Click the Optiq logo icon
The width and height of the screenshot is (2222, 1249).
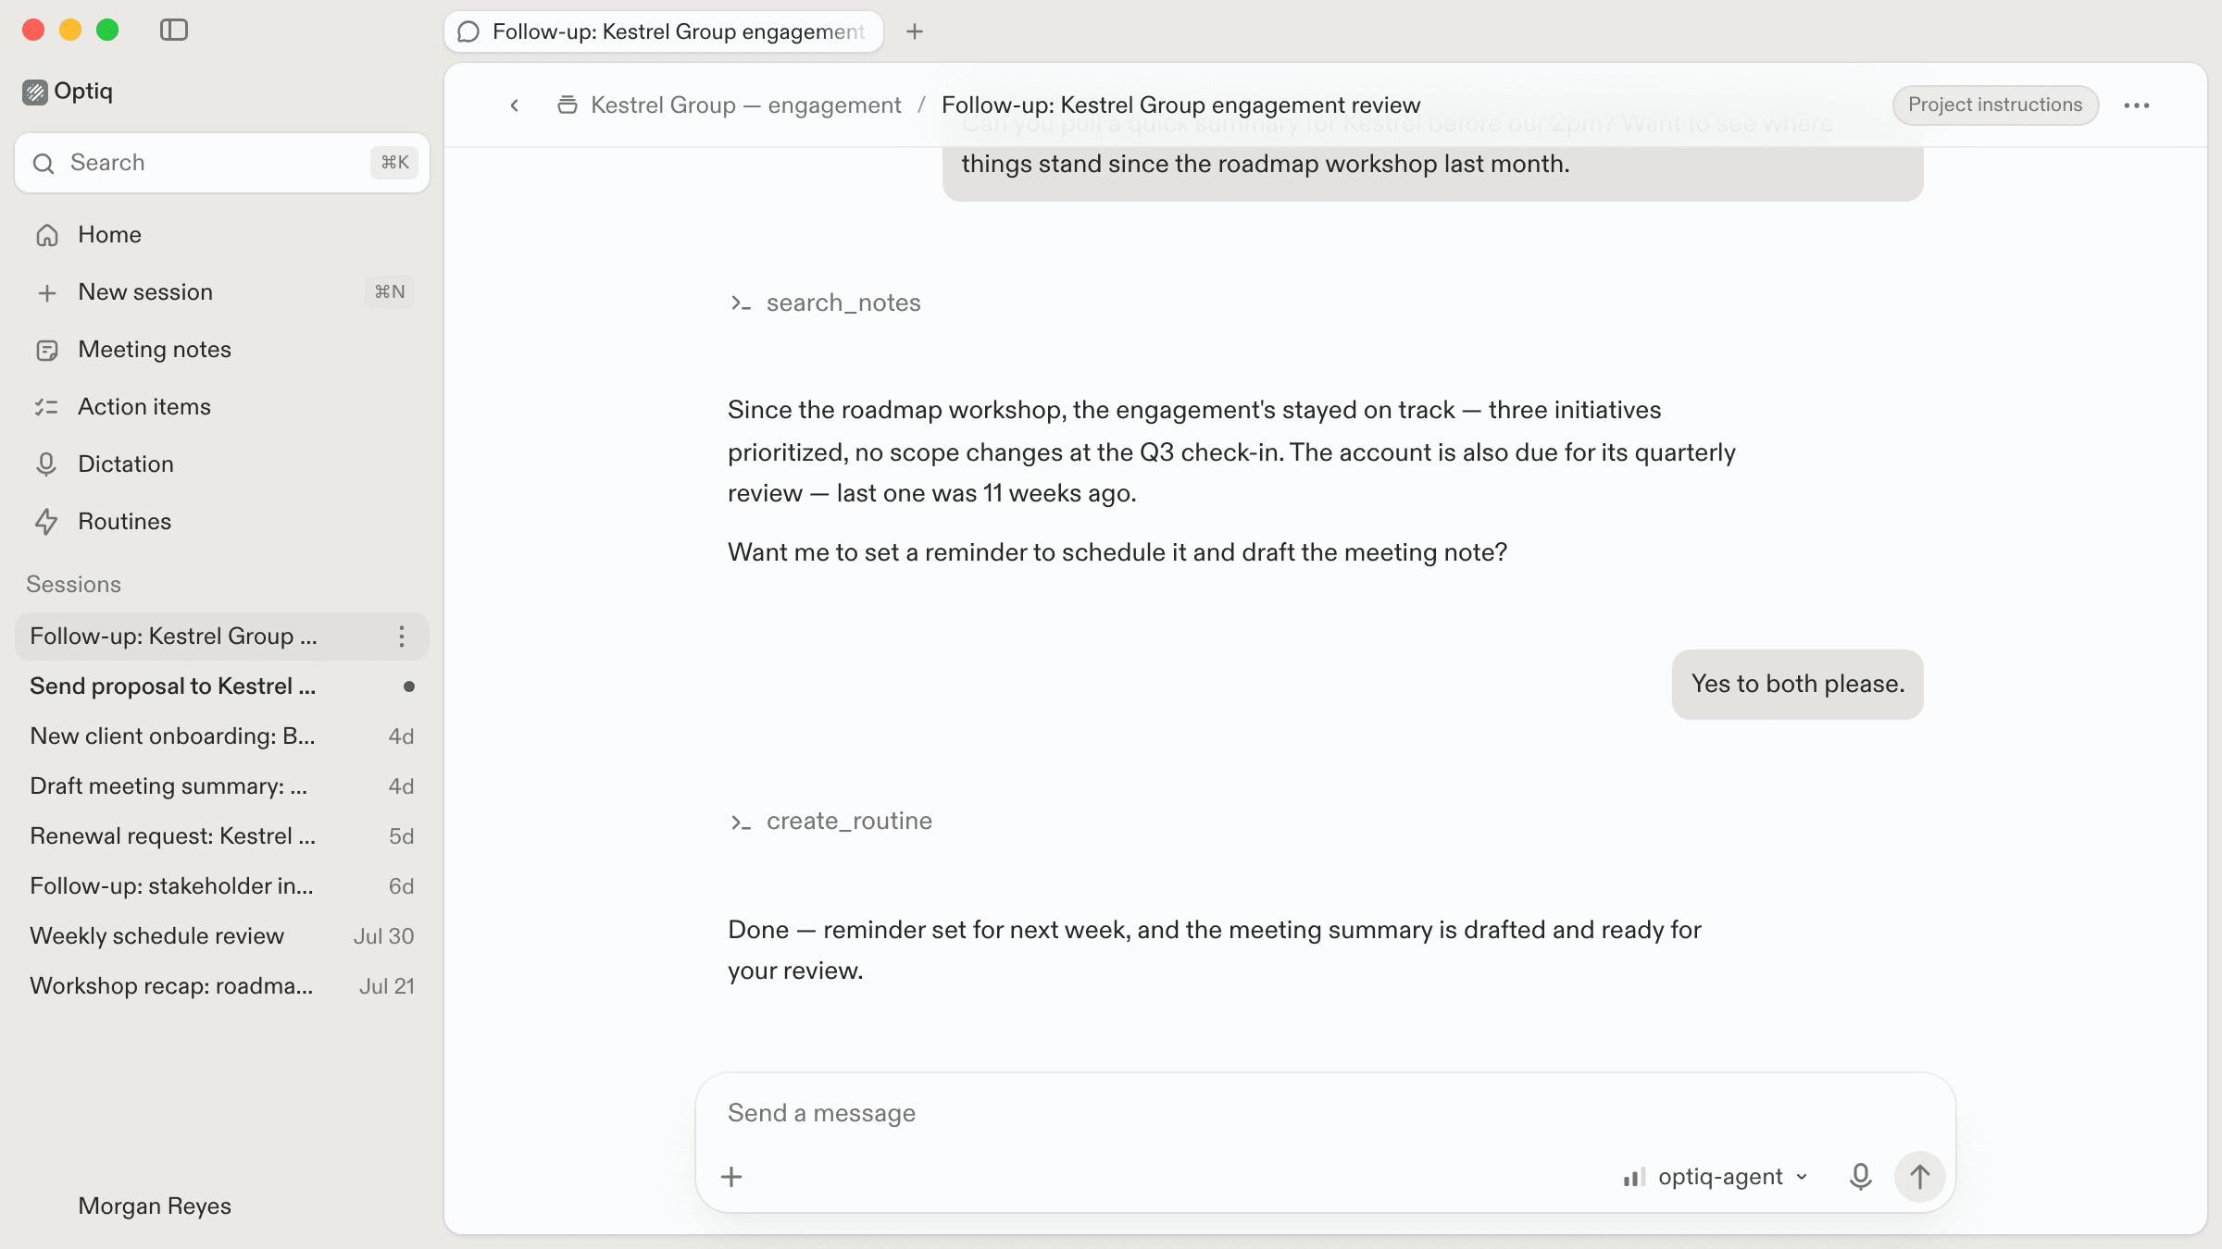(35, 92)
